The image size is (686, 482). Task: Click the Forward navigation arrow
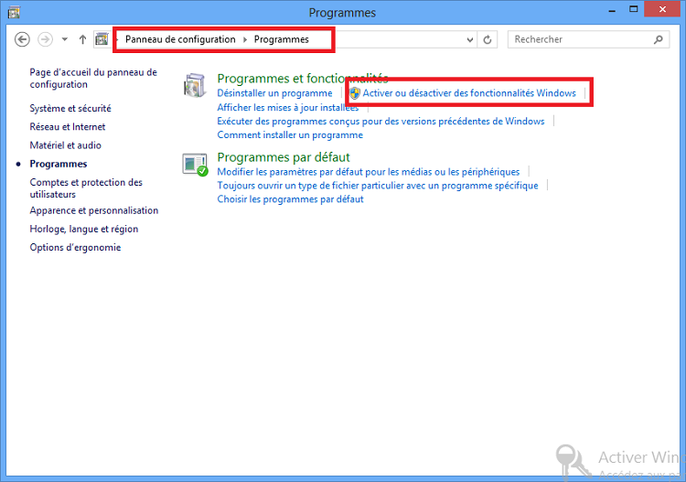click(x=45, y=39)
